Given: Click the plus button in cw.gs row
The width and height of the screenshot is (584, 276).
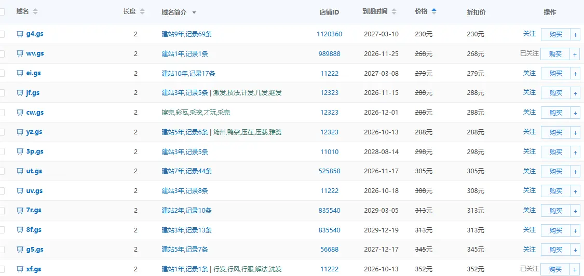Looking at the screenshot, I should (575, 113).
